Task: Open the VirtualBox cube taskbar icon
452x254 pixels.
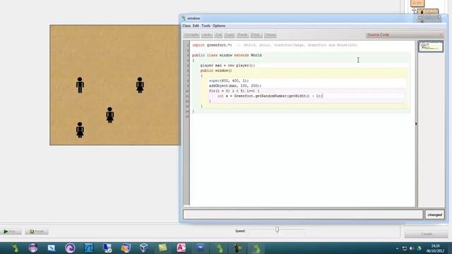Action: (144, 248)
